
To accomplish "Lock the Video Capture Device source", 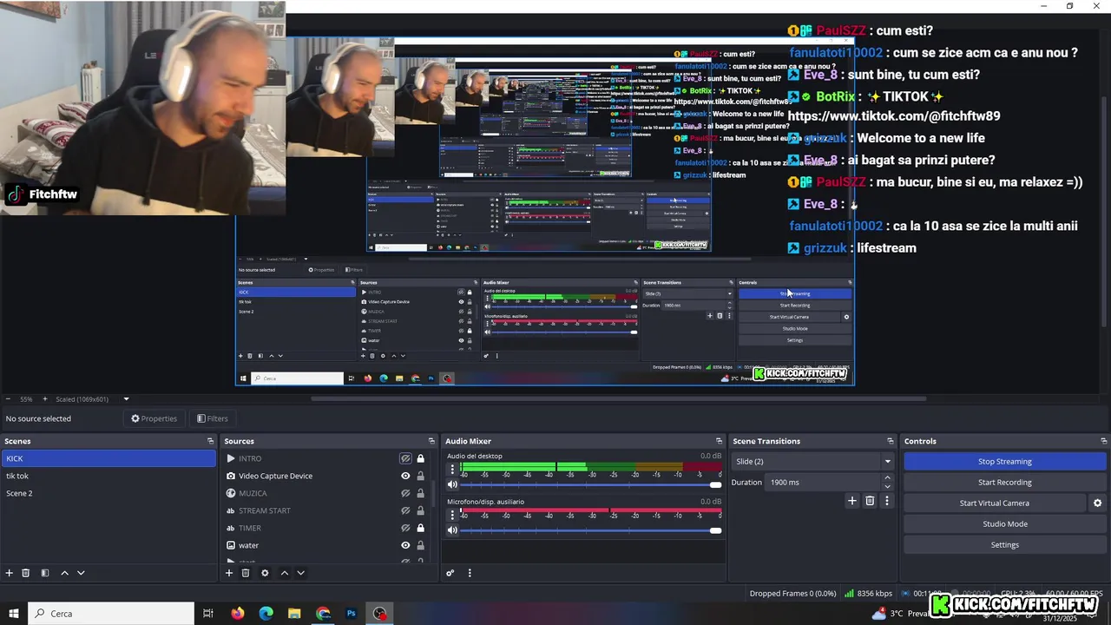I will coord(421,476).
